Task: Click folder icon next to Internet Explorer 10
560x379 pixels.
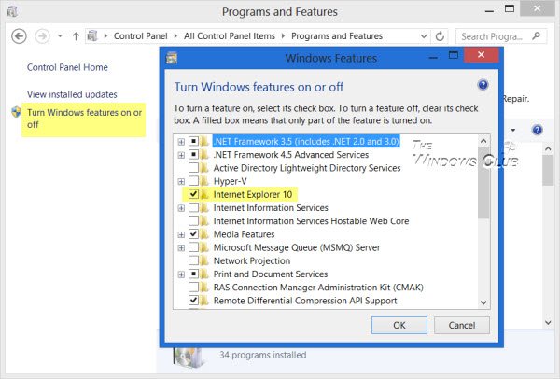Action: coord(204,194)
